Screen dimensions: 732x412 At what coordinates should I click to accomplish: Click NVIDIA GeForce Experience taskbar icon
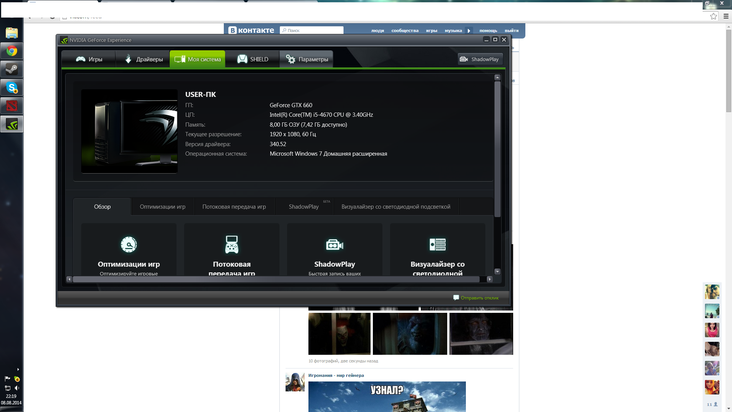12,124
